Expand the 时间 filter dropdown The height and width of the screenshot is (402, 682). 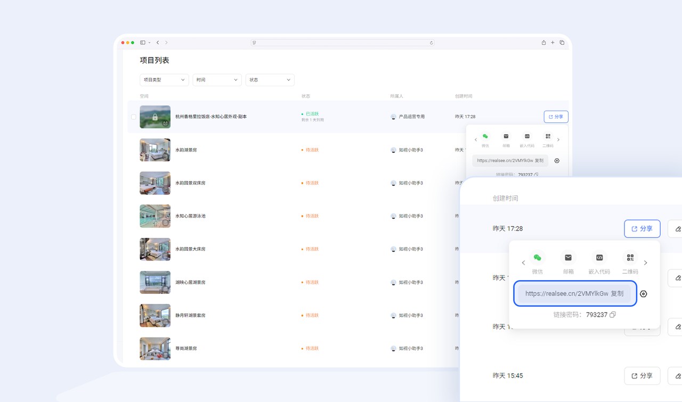(217, 80)
